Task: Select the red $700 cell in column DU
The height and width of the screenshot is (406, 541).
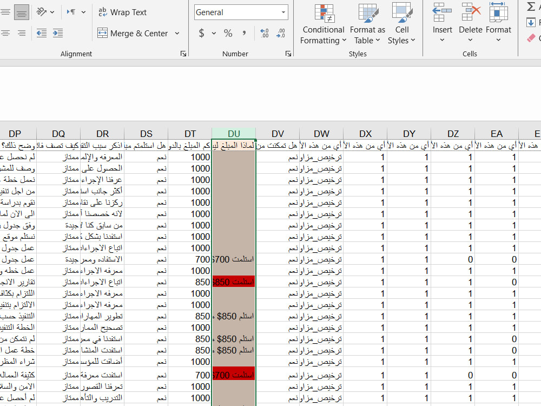Action: click(x=234, y=374)
